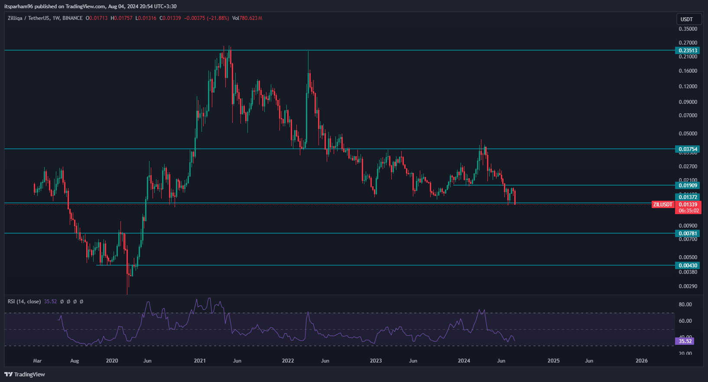Click the 2025 label on the time axis

click(x=553, y=361)
